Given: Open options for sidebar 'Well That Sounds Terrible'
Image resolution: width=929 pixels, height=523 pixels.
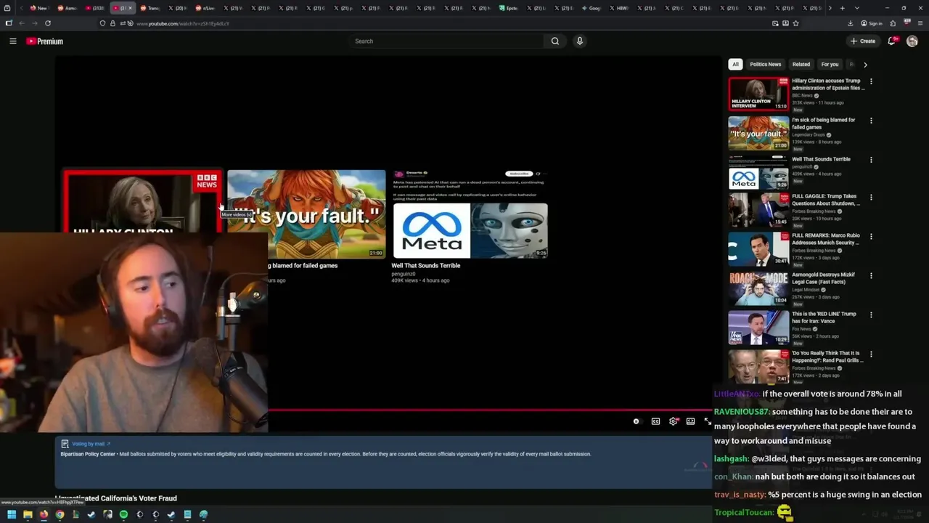Looking at the screenshot, I should click(x=871, y=160).
